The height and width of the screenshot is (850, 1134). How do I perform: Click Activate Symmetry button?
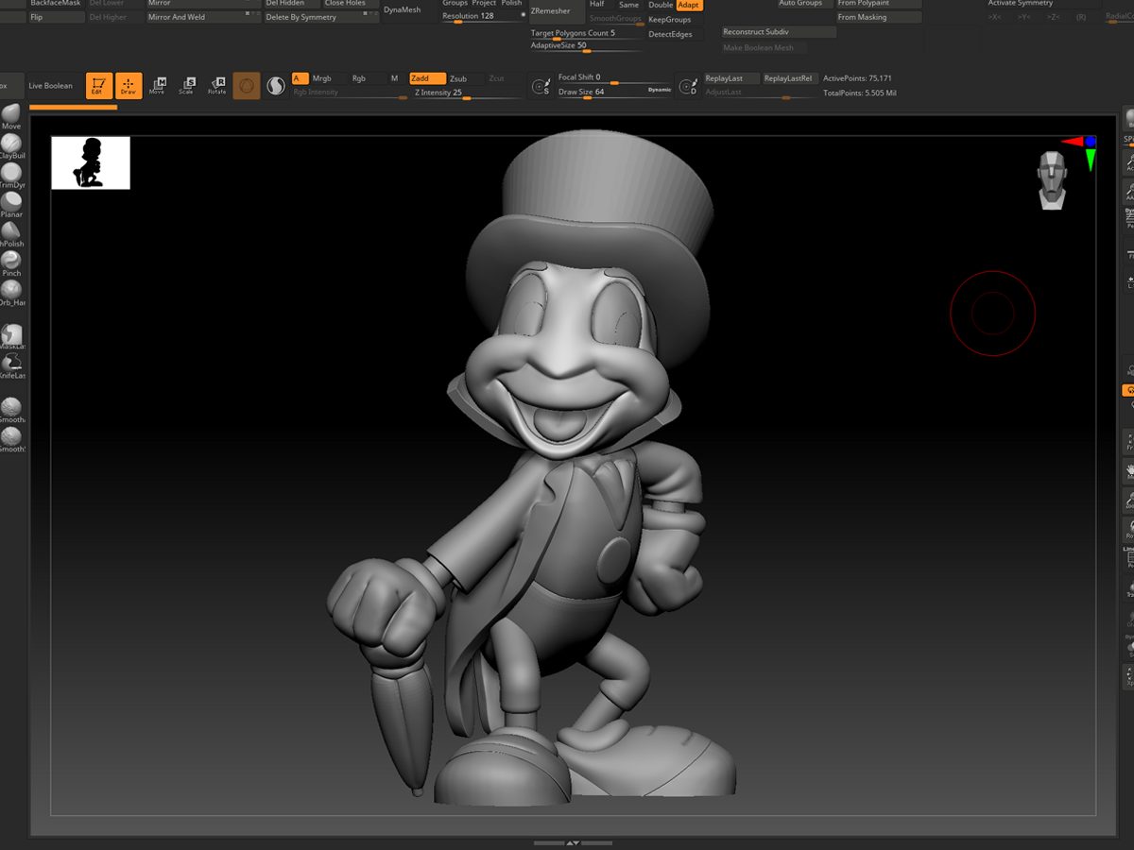[1043, 4]
